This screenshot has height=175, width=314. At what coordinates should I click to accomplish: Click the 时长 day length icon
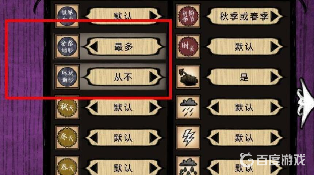pyautogui.click(x=188, y=46)
